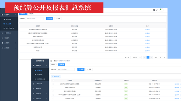Click 任务管理 breadcrumb in lower window

pyautogui.click(x=61, y=61)
